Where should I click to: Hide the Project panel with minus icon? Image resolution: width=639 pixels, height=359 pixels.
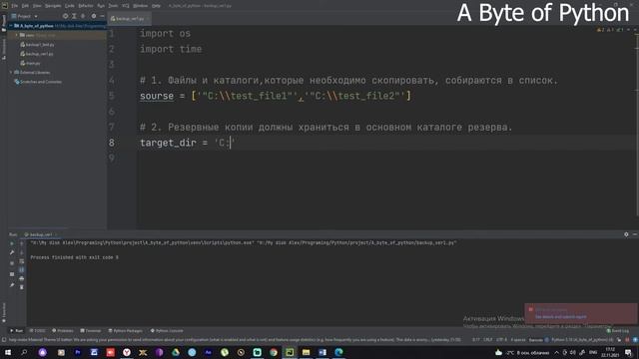pos(102,16)
